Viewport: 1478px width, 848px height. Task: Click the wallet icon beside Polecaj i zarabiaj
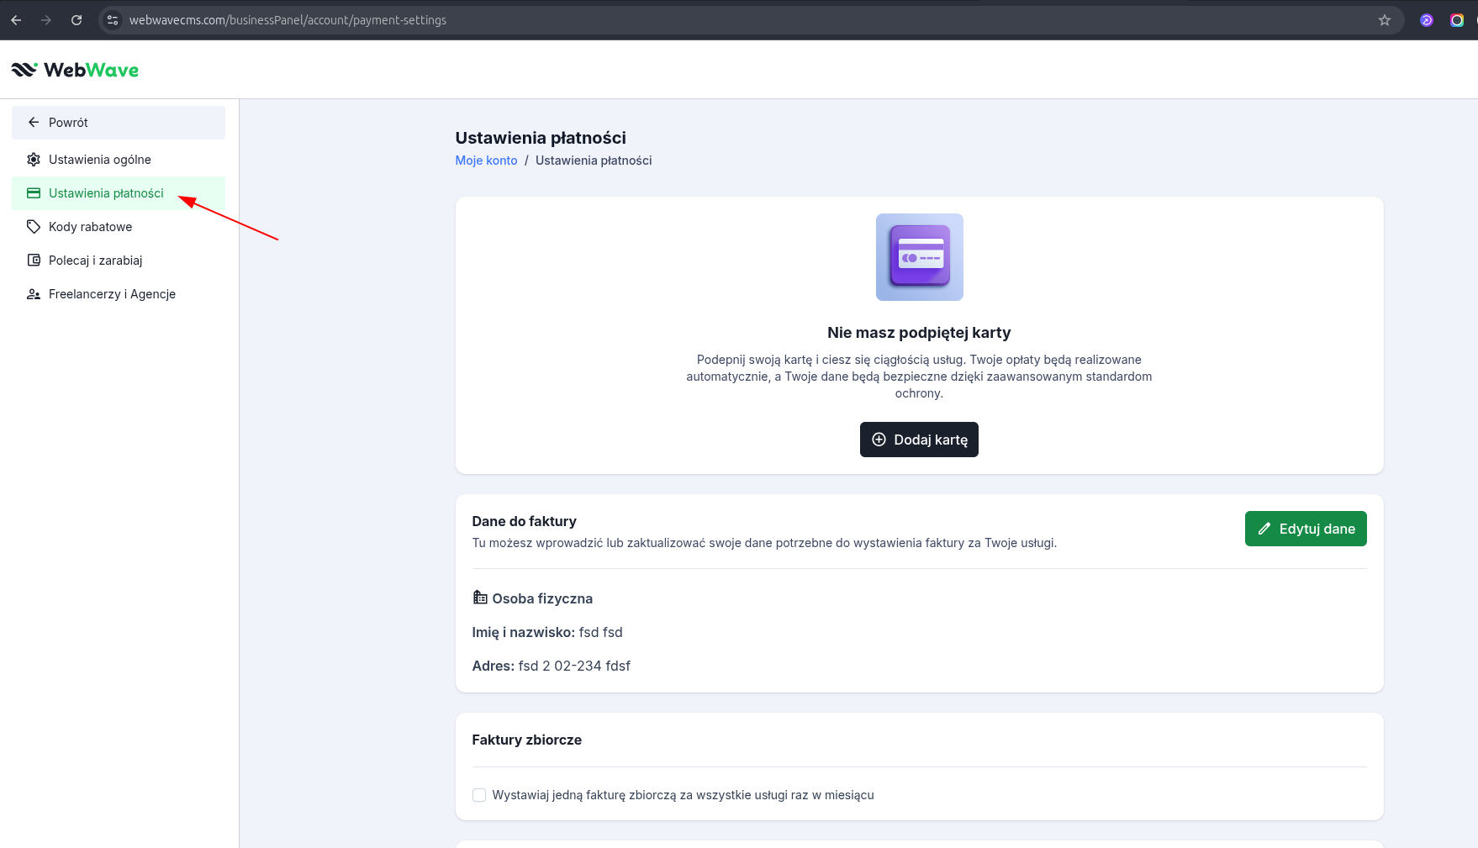34,261
